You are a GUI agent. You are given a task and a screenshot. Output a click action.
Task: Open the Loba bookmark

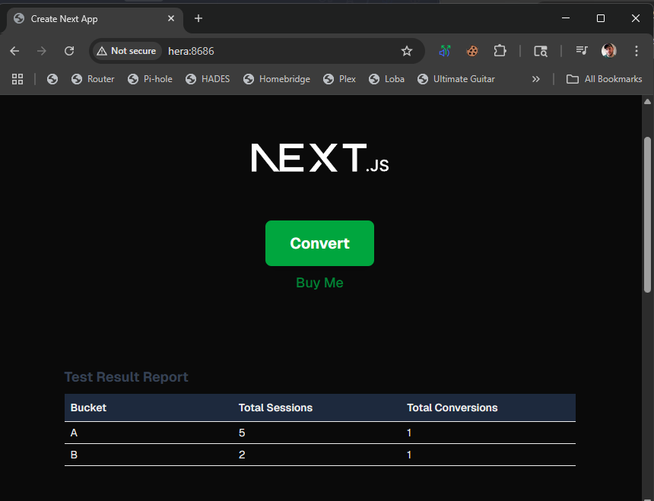tap(386, 79)
